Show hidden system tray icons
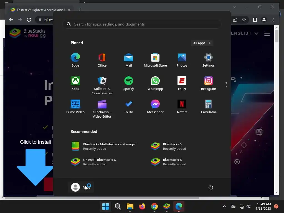 pos(224,206)
